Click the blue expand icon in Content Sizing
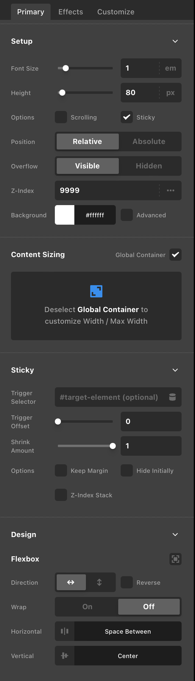The image size is (195, 681). tap(96, 291)
